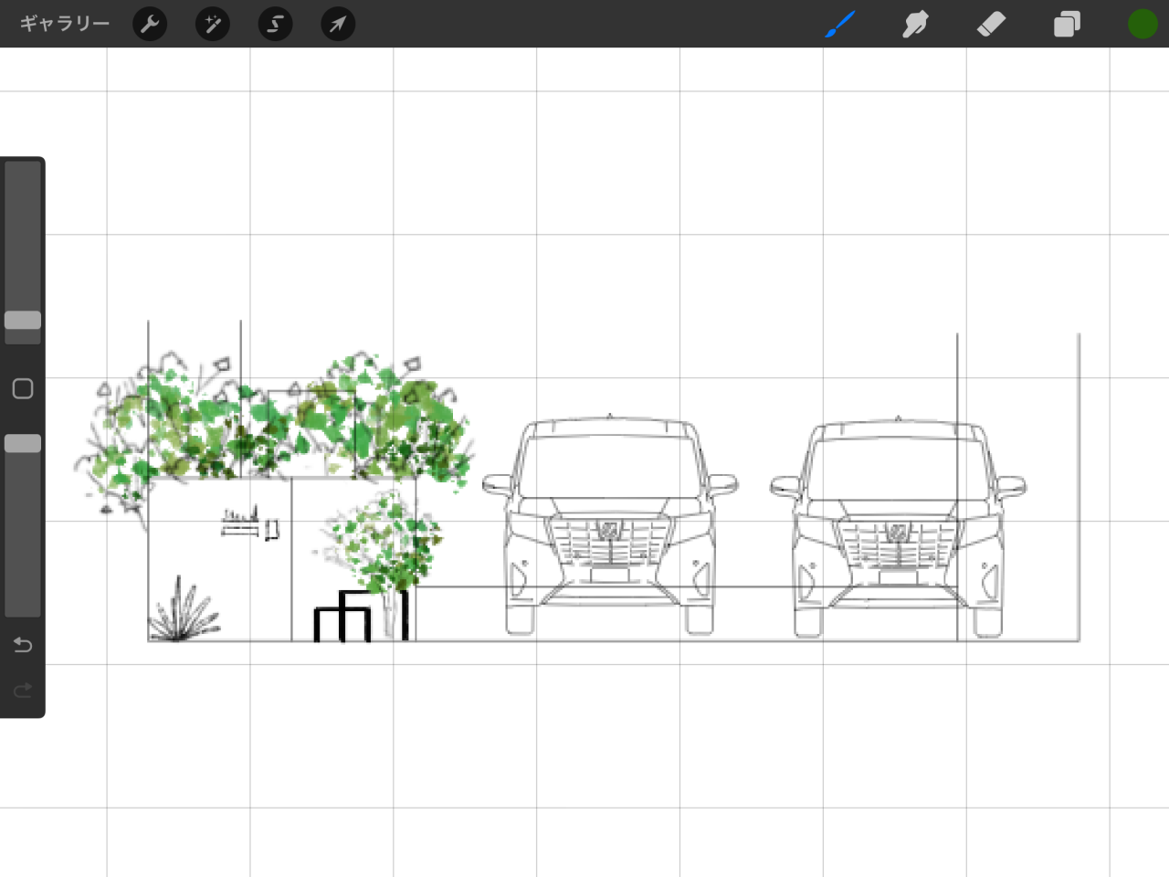Click the brush opacity slider handle
Screen dimensions: 1169x877
tap(23, 443)
